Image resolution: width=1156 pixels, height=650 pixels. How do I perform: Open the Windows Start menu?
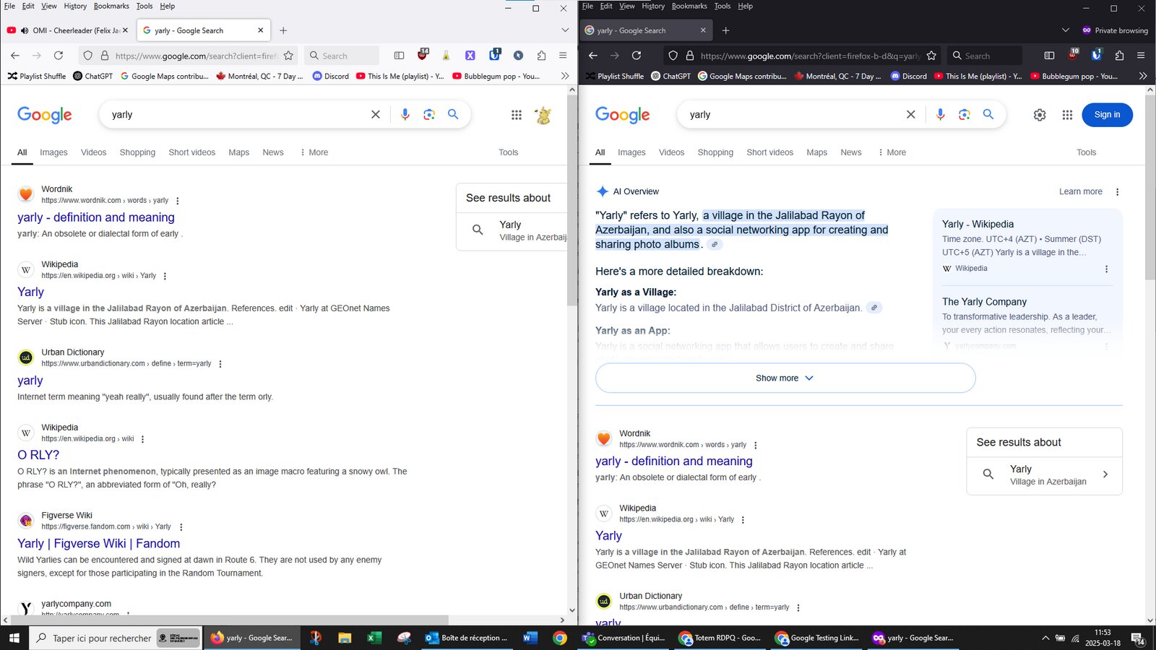point(14,638)
